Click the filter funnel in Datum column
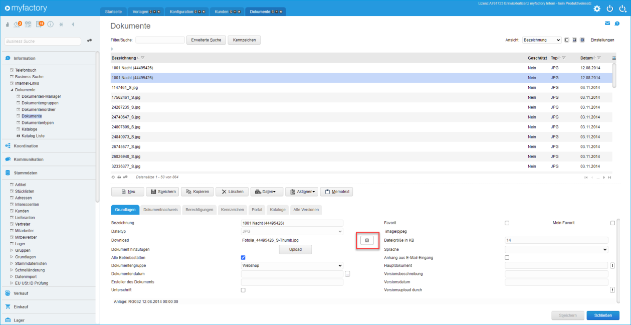Image resolution: width=631 pixels, height=325 pixels. (x=599, y=58)
